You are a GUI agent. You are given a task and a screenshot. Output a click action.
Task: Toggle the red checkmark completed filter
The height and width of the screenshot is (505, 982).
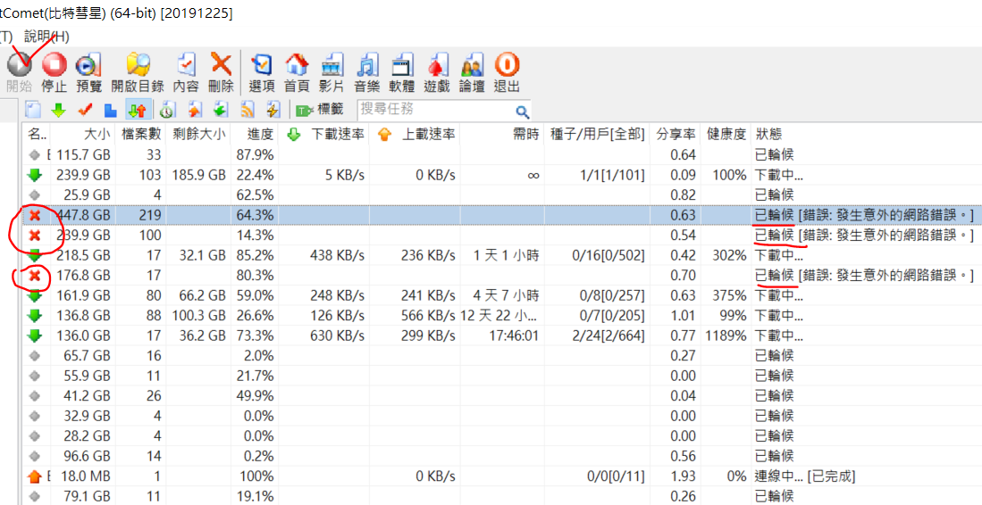pyautogui.click(x=85, y=110)
